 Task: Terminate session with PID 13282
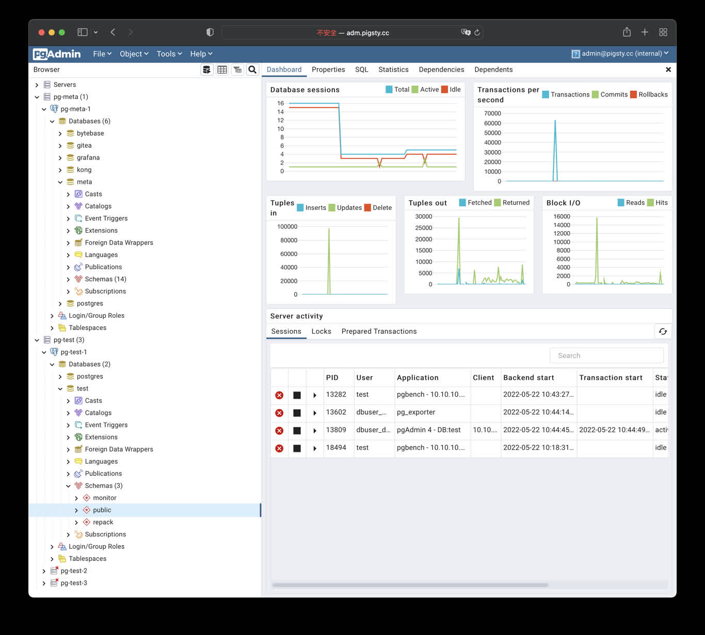coord(279,395)
